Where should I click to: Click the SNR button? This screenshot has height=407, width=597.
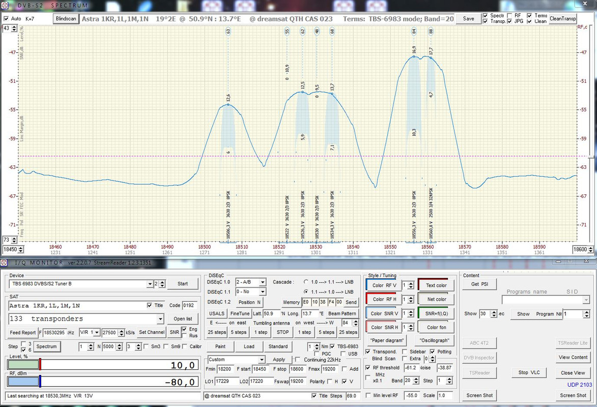[175, 332]
